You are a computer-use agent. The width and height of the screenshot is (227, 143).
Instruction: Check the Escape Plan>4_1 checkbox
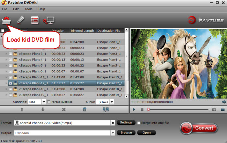10,60
